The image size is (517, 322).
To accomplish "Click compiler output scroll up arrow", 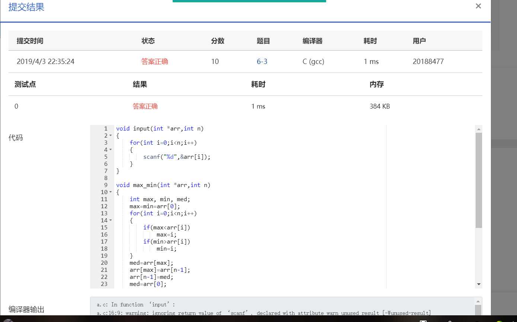I will point(479,301).
